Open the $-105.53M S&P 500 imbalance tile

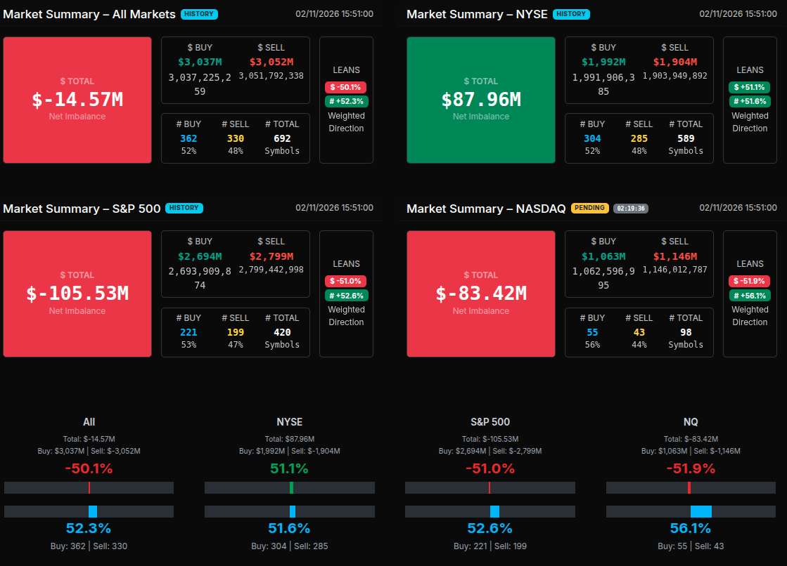pos(77,294)
